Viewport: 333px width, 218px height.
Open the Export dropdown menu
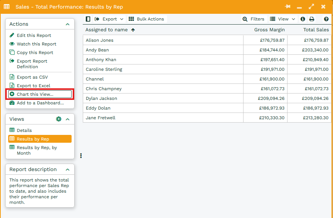[x=109, y=19]
